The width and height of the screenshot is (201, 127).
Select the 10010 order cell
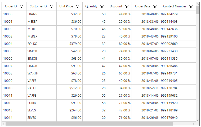pos(14,88)
